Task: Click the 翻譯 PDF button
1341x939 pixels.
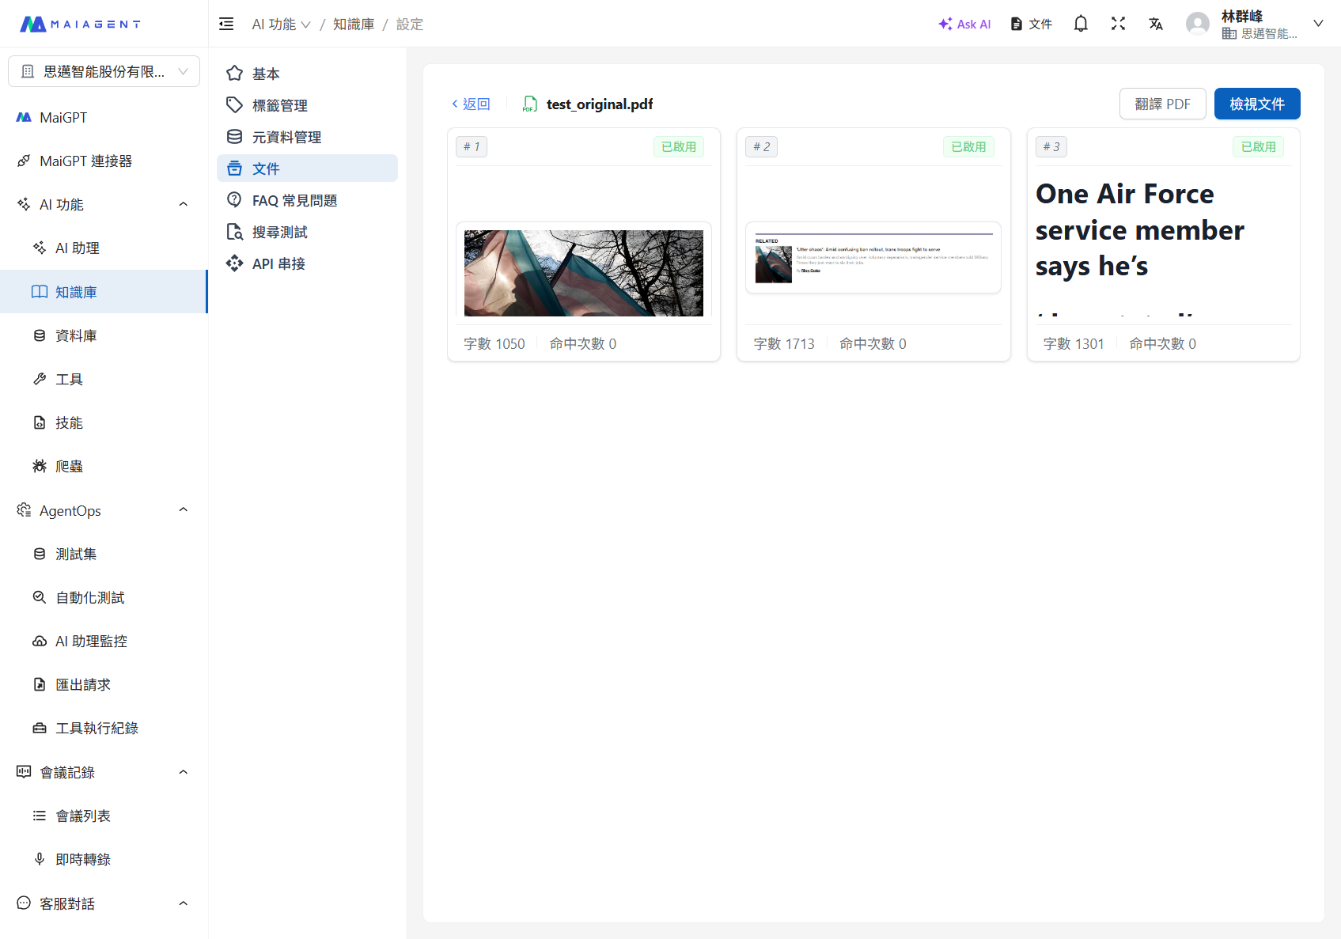Action: coord(1162,104)
